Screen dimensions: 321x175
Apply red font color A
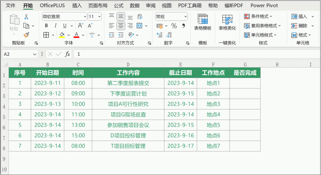pyautogui.click(x=76, y=35)
